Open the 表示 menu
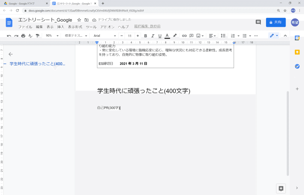Screen dimensions: 304x195 [x=50, y=27]
